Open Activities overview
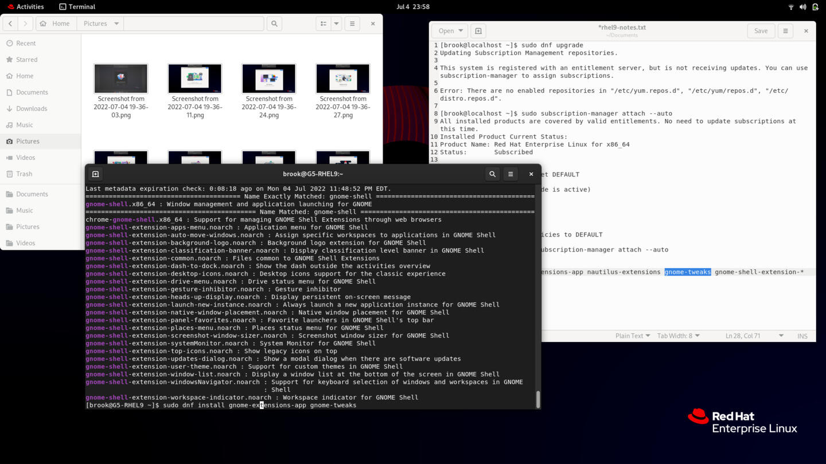The image size is (826, 464). tap(25, 7)
